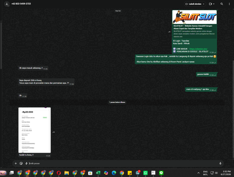The height and width of the screenshot is (177, 234).
Task: Switch the ENG INTL input language
Action: [205, 173]
